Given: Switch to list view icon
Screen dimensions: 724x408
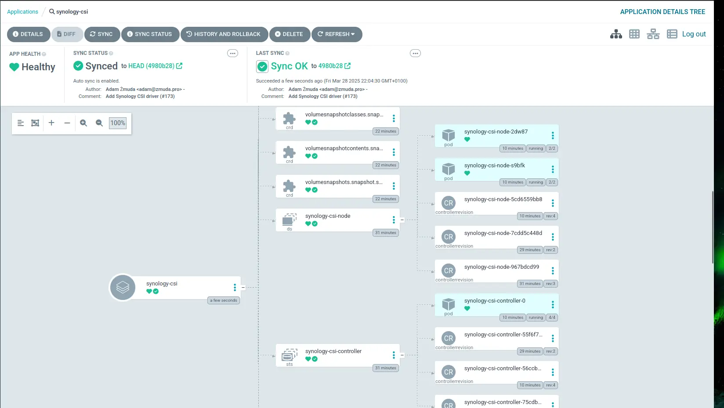Looking at the screenshot, I should (672, 34).
